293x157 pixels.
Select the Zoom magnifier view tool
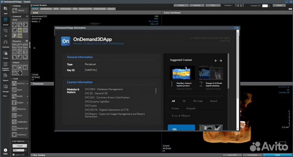(20, 25)
